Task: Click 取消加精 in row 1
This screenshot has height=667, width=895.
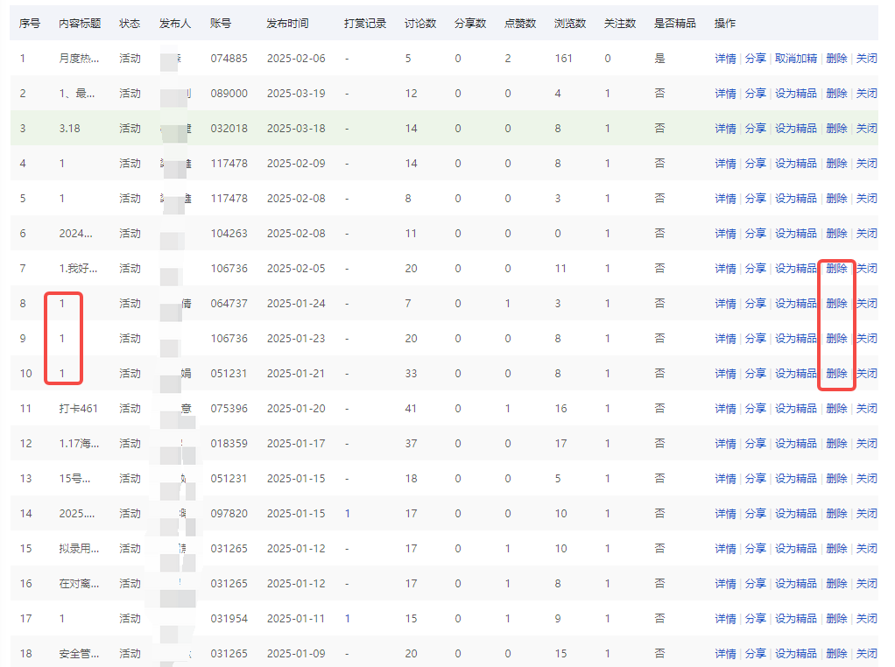Action: (795, 59)
